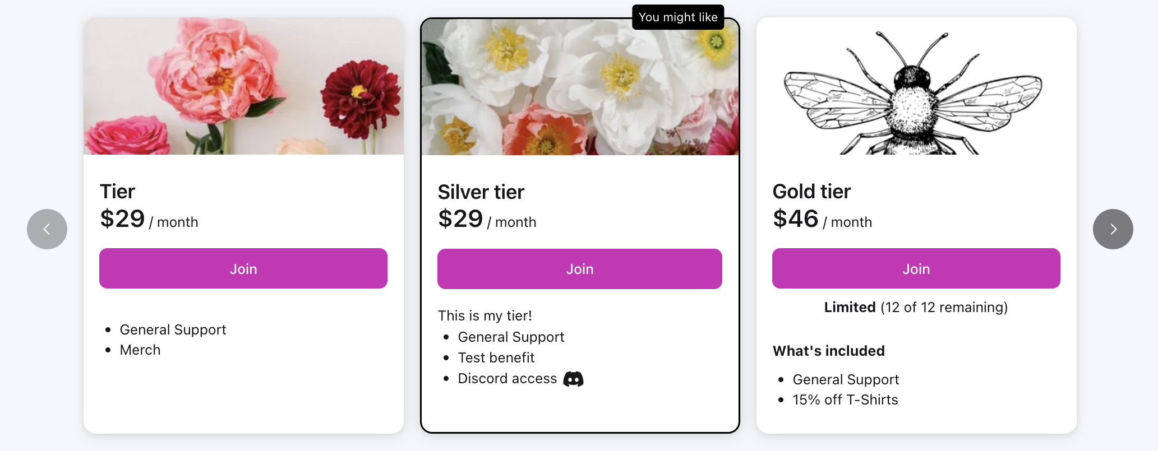Click the "This is my tier!" description
The width and height of the screenshot is (1158, 451).
[485, 316]
